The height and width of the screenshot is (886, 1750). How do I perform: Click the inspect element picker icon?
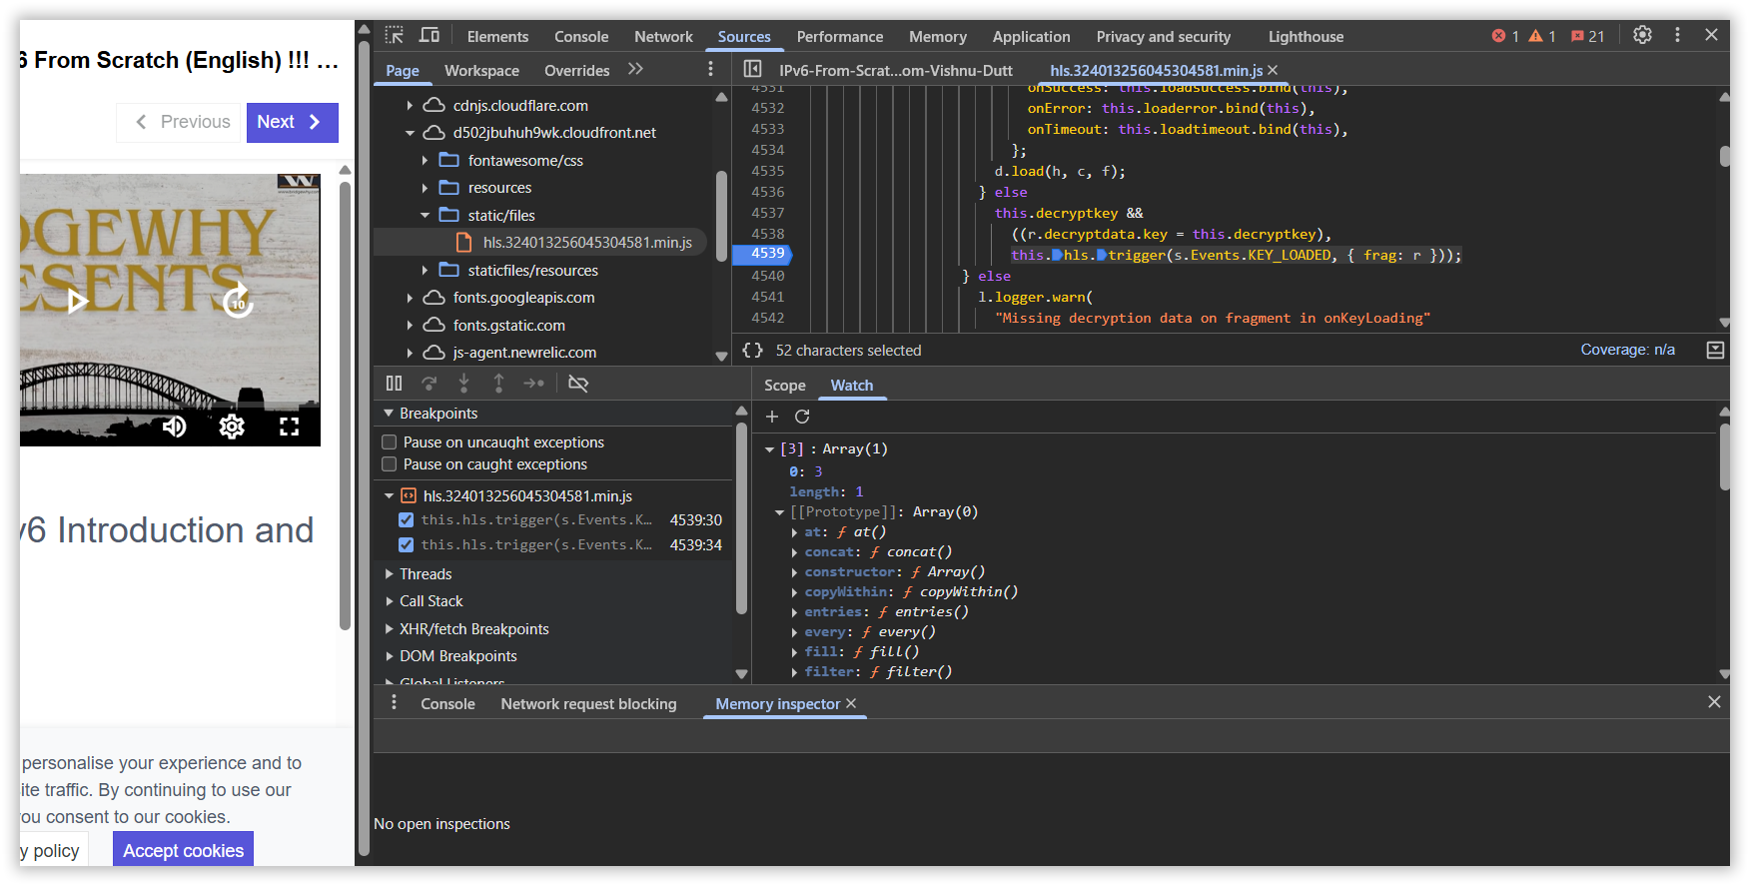pos(395,36)
